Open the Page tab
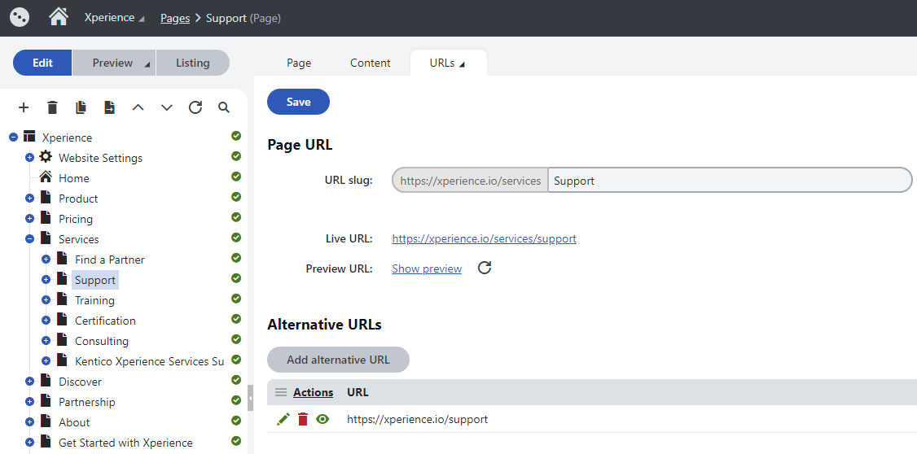Viewport: 917px width, 454px height. (299, 63)
